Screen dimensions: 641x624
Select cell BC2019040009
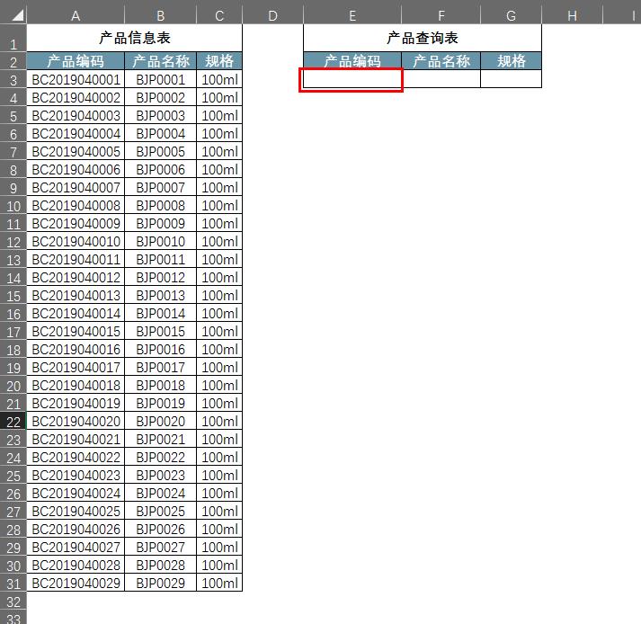pyautogui.click(x=76, y=223)
